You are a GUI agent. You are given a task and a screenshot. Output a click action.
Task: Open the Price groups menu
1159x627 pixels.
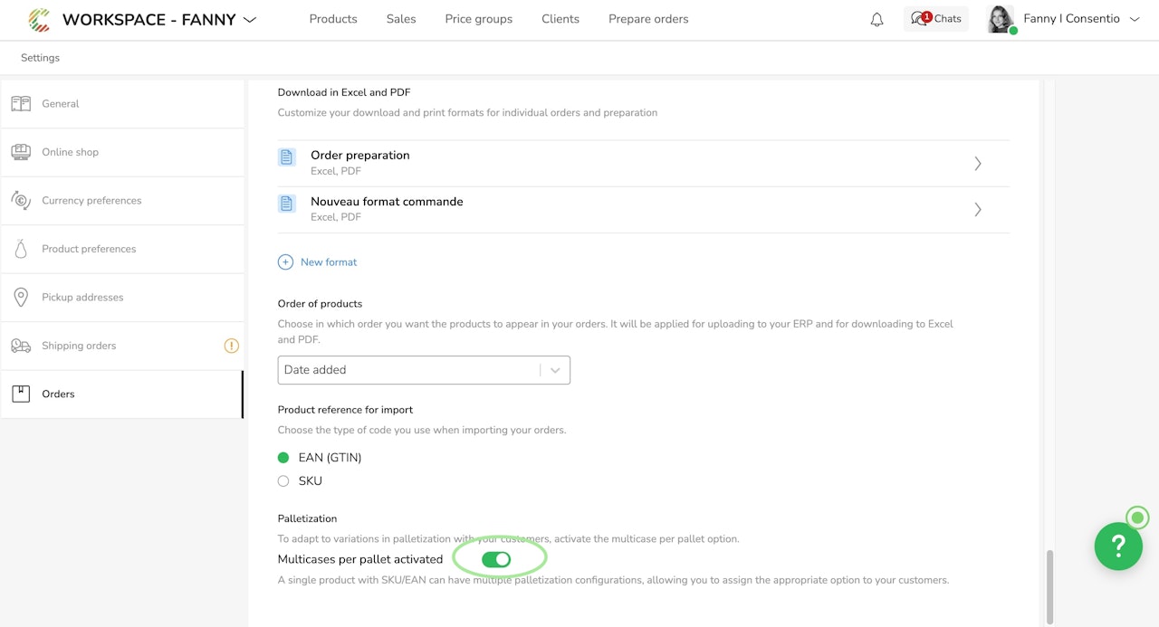coord(478,19)
